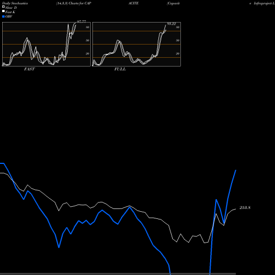Click the '97.77' value on the FAST chart

click(x=81, y=21)
